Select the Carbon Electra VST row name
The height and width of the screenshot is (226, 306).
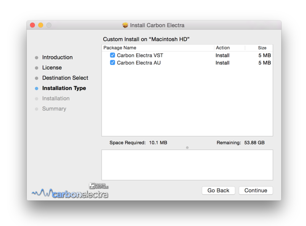pyautogui.click(x=140, y=55)
